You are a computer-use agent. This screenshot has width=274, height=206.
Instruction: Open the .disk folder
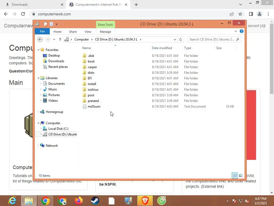click(x=91, y=56)
